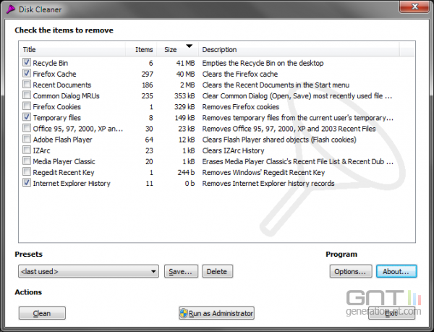This screenshot has width=434, height=332.
Task: Click 'Clears the Firefox cache' description
Action: pyautogui.click(x=240, y=75)
